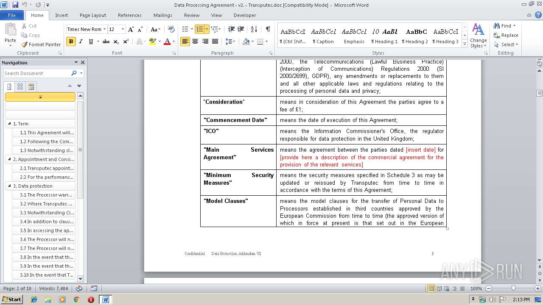Apply numbered list
The width and height of the screenshot is (543, 305).
point(199,29)
